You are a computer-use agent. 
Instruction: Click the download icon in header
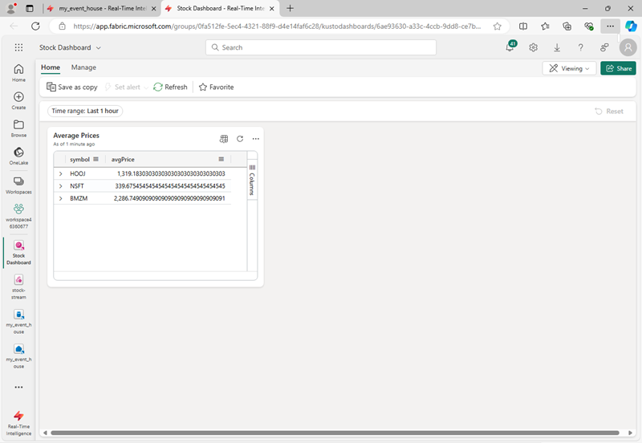click(x=557, y=47)
